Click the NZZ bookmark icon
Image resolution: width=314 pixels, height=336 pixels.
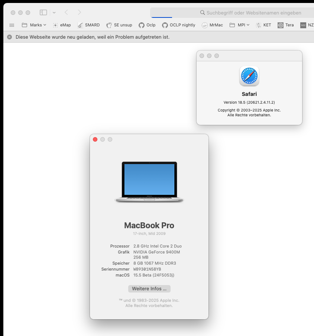click(x=303, y=25)
